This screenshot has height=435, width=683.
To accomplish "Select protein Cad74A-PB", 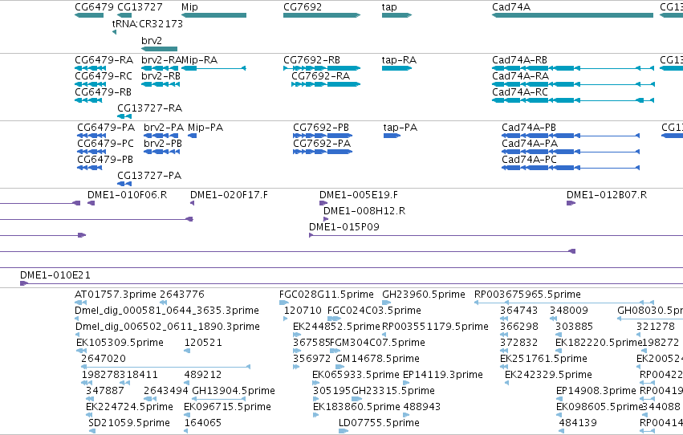I will coord(571,136).
